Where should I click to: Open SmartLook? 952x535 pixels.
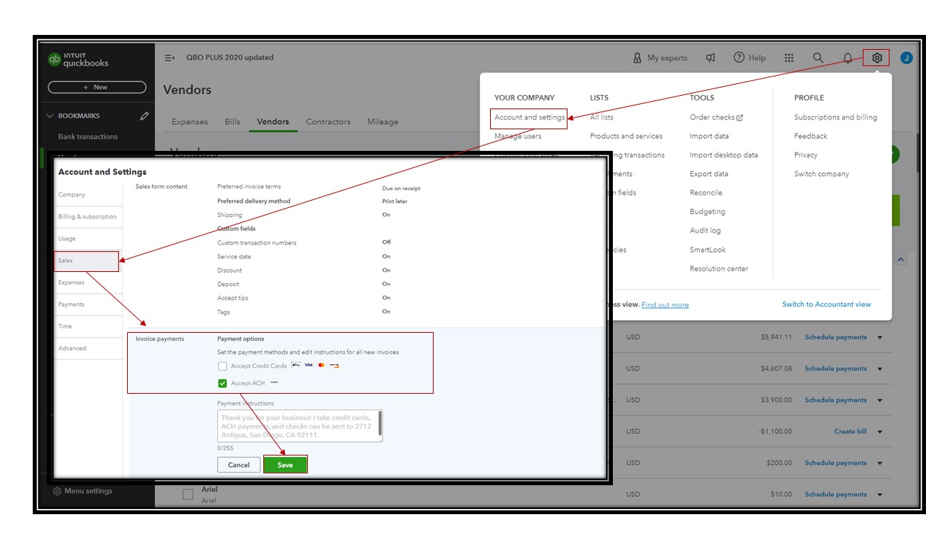pos(707,250)
